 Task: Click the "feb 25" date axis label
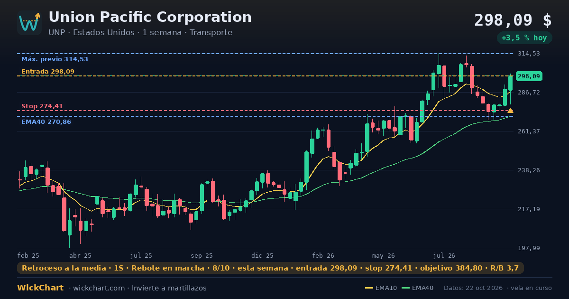[x=28, y=256]
